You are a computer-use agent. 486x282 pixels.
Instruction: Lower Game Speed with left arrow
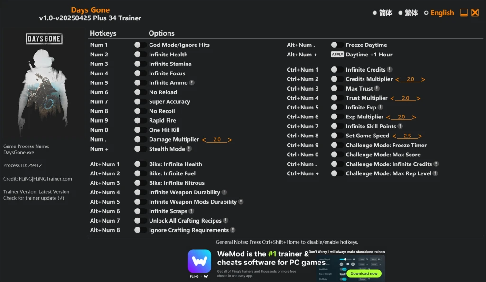pos(394,136)
